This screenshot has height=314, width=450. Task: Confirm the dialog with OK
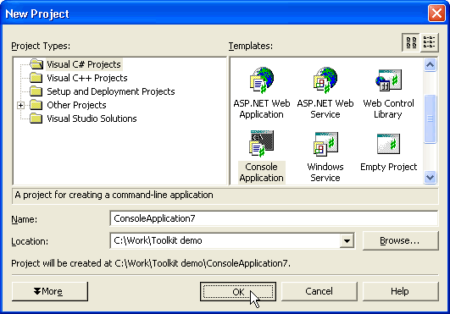pos(238,291)
